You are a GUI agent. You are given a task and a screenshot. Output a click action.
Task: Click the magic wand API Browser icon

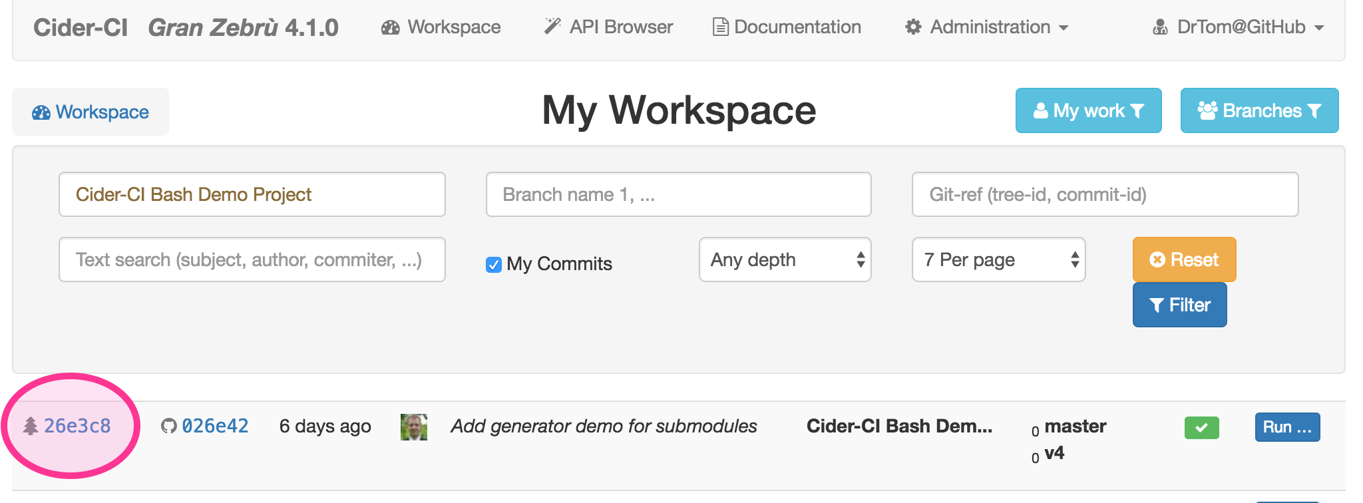coord(553,27)
